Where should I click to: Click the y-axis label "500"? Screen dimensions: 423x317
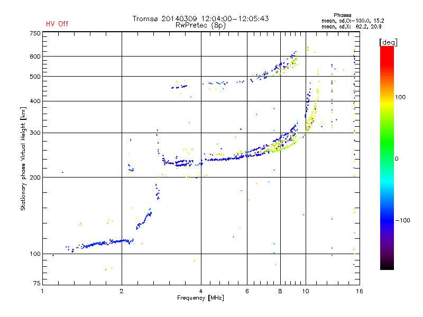coord(35,77)
